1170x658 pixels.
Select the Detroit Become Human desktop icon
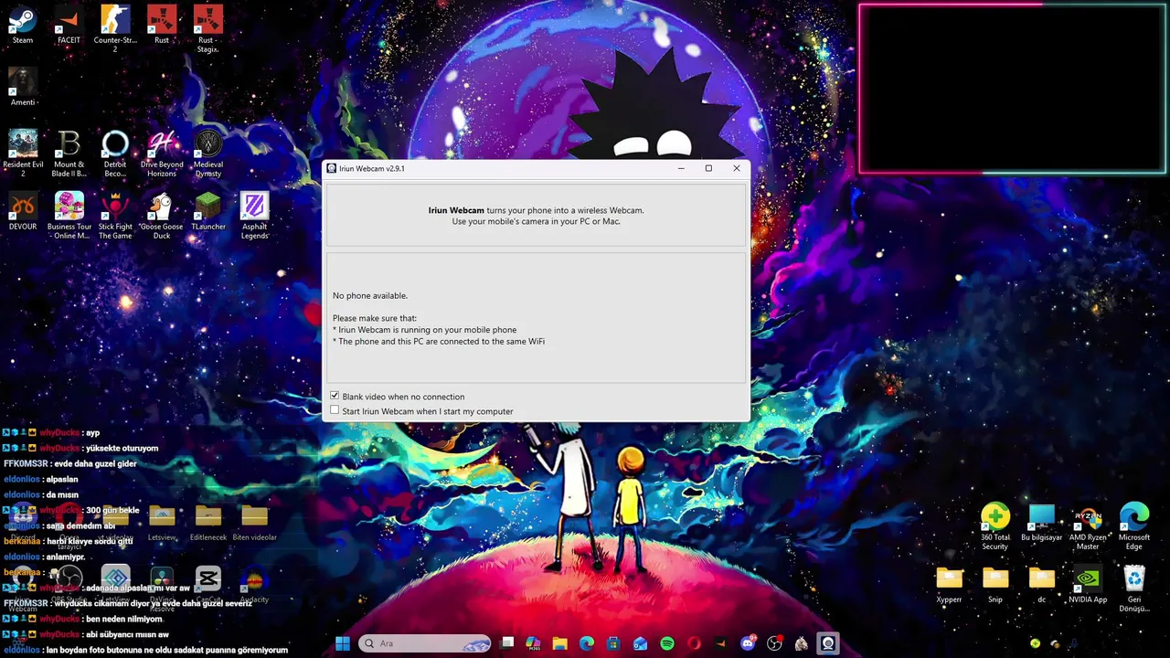click(115, 153)
